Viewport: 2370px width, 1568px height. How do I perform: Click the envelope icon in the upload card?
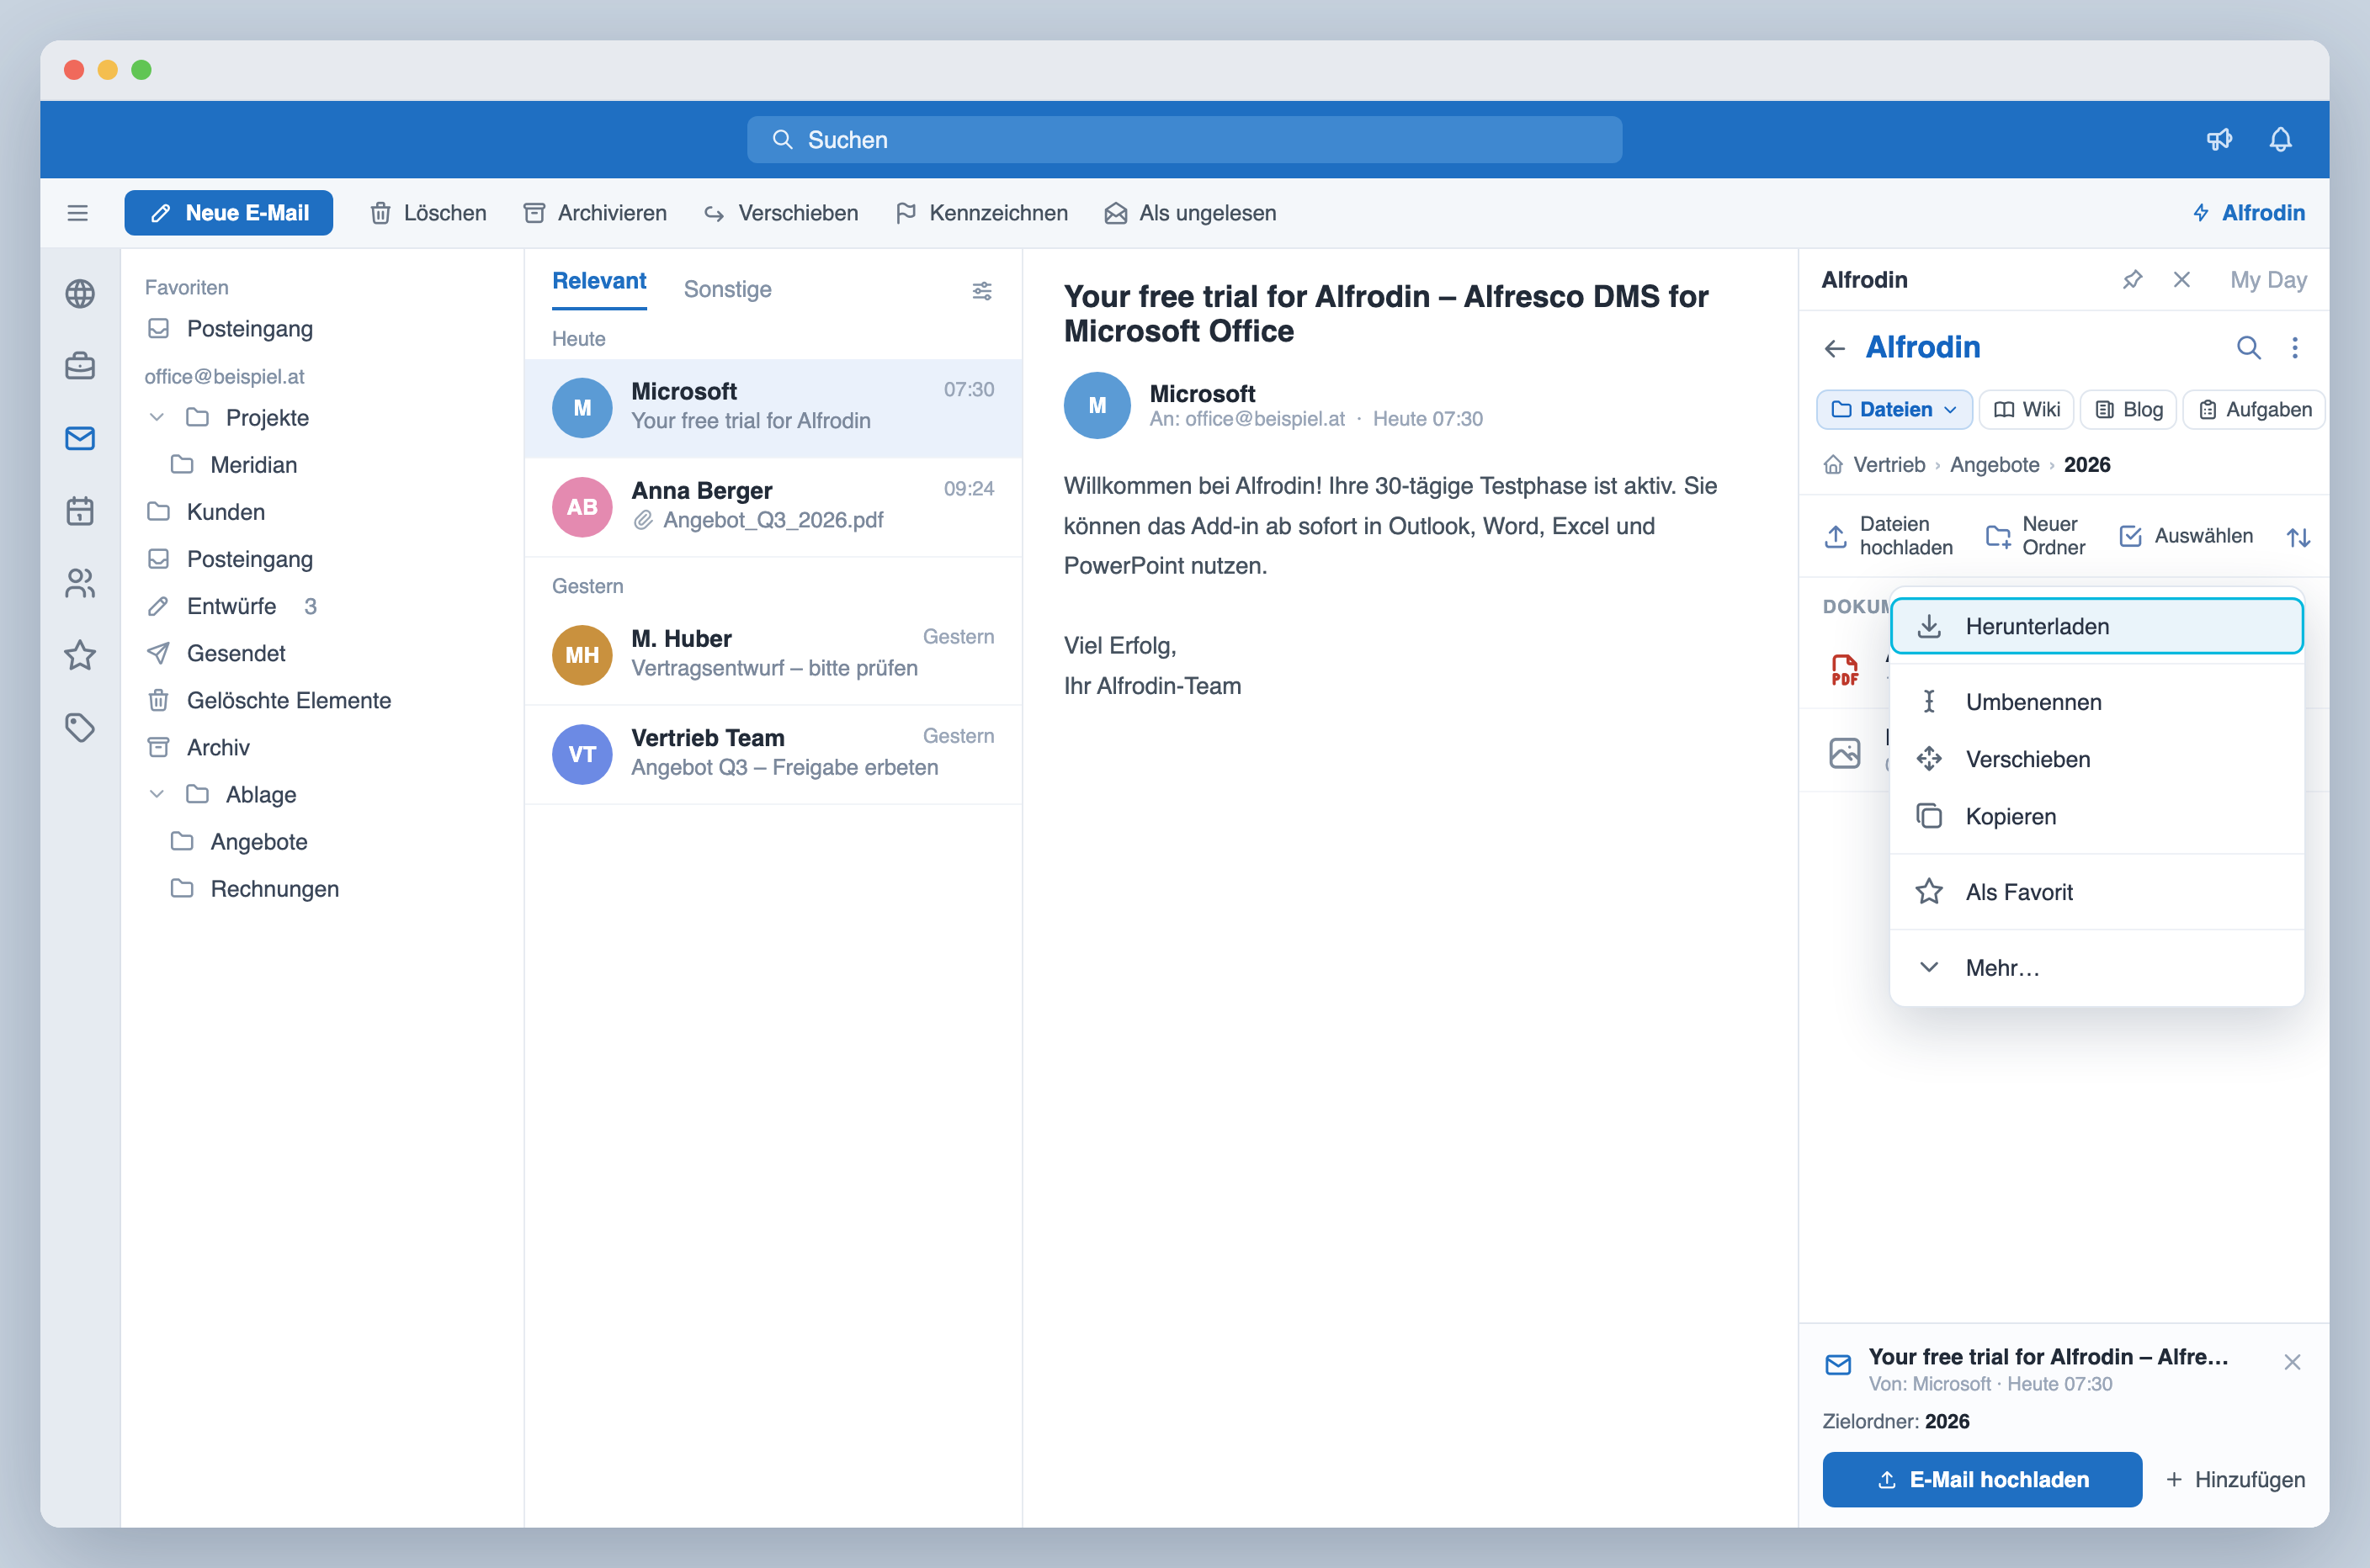click(1838, 1365)
